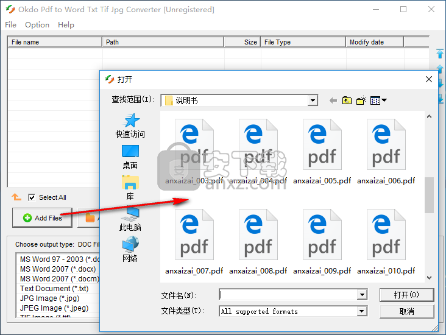This screenshot has width=446, height=335.
Task: Open the view menu icon dropdown
Action: 378,100
